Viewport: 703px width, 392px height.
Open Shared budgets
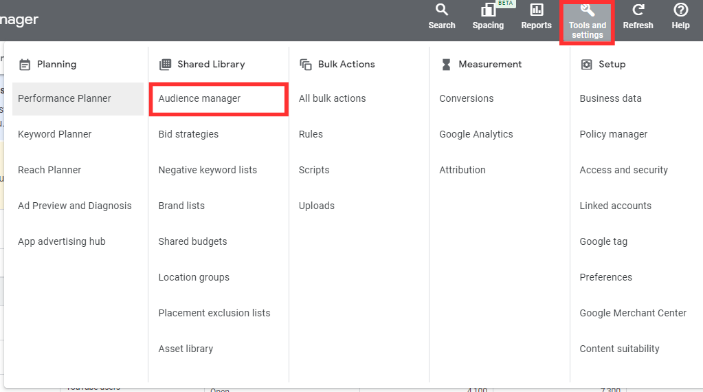(192, 241)
